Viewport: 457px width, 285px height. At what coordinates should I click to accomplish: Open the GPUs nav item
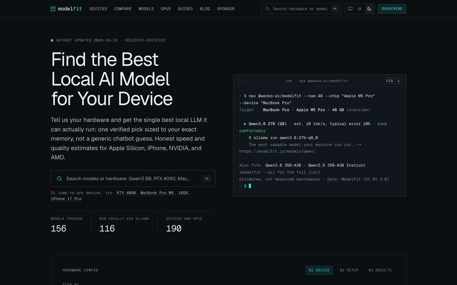pyautogui.click(x=166, y=9)
